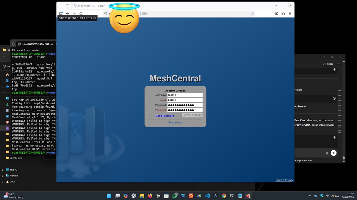Click the Create Account button
The image size is (357, 200).
coord(192,115)
